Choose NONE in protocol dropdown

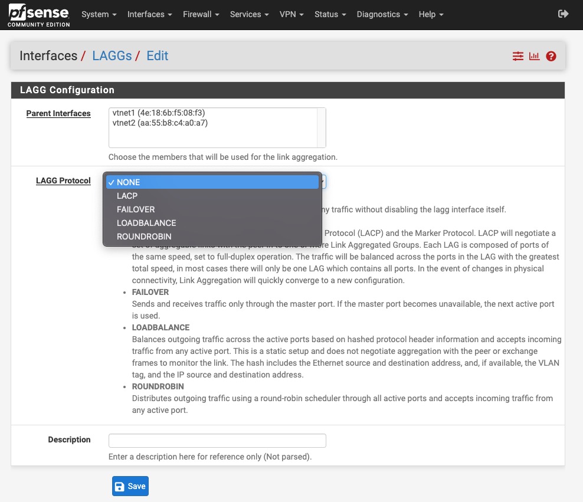pos(212,182)
